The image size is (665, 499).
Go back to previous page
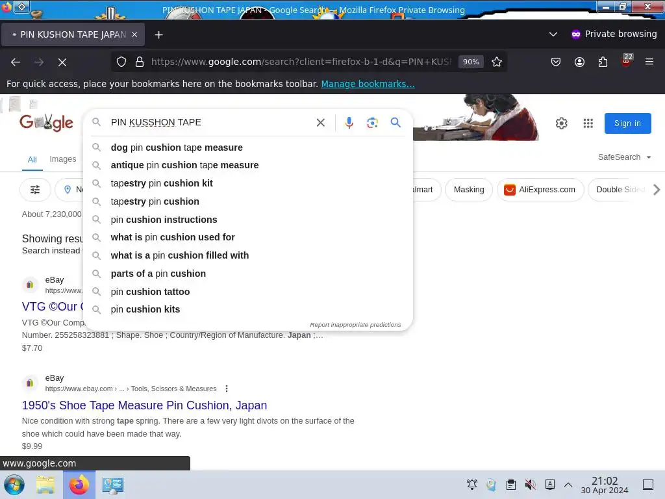[16, 62]
